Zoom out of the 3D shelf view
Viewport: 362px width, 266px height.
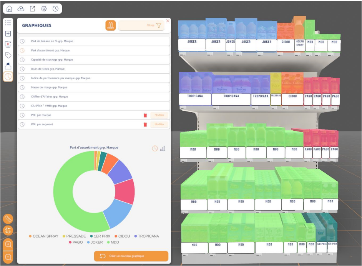(x=8, y=257)
